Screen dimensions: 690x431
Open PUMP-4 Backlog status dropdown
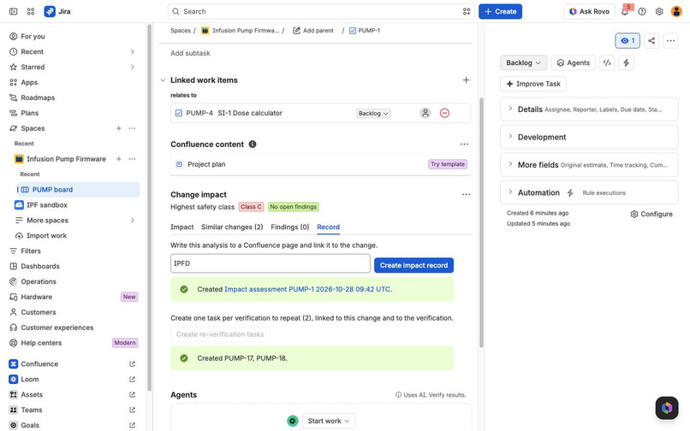(x=373, y=114)
